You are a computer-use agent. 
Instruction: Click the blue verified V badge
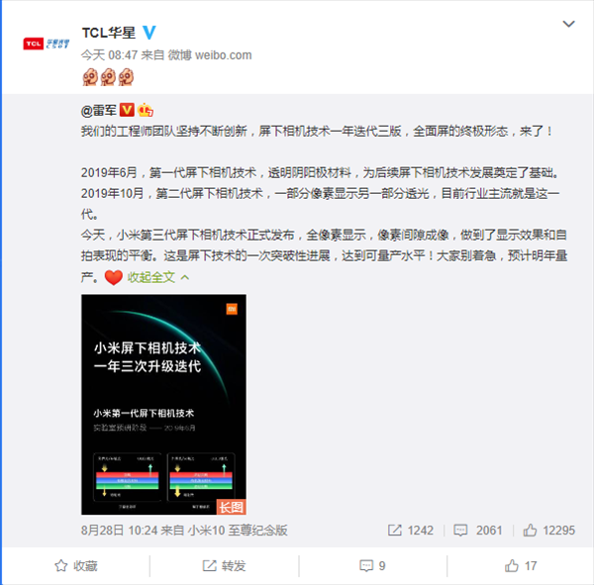click(149, 33)
